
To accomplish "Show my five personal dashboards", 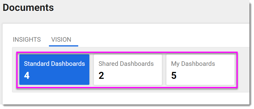I will (x=200, y=69).
